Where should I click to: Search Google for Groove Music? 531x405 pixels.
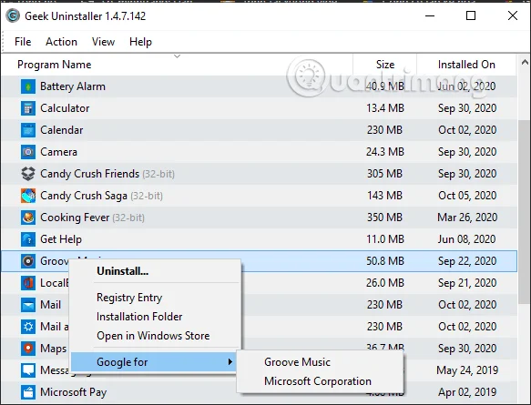(297, 362)
